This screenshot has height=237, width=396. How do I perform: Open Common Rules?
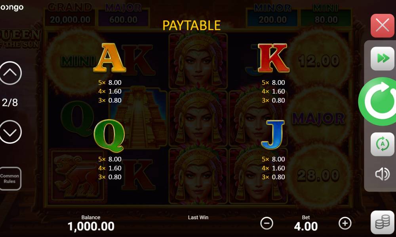[10, 179]
